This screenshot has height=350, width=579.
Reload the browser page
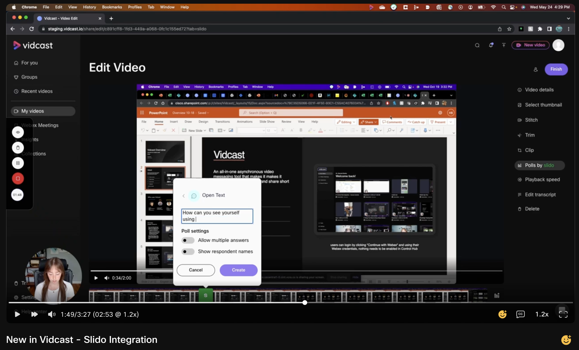click(31, 29)
